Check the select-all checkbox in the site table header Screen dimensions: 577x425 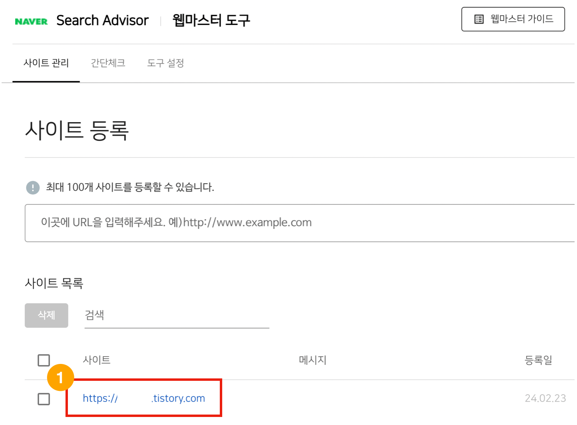[43, 360]
